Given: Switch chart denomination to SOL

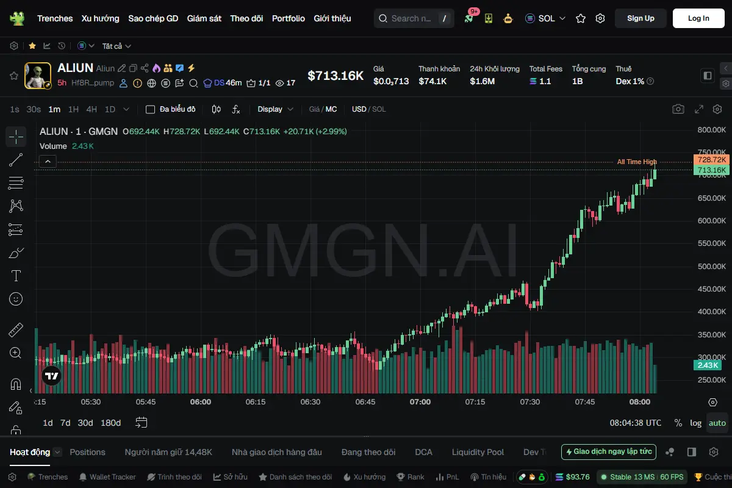Looking at the screenshot, I should click(x=379, y=109).
